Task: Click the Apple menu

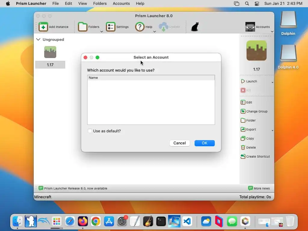Action: click(8, 4)
